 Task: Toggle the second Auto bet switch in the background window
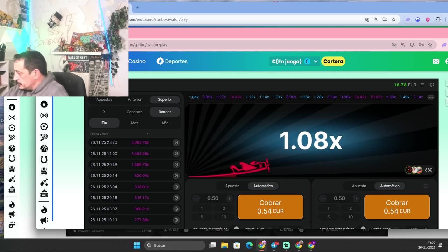click(301, 230)
